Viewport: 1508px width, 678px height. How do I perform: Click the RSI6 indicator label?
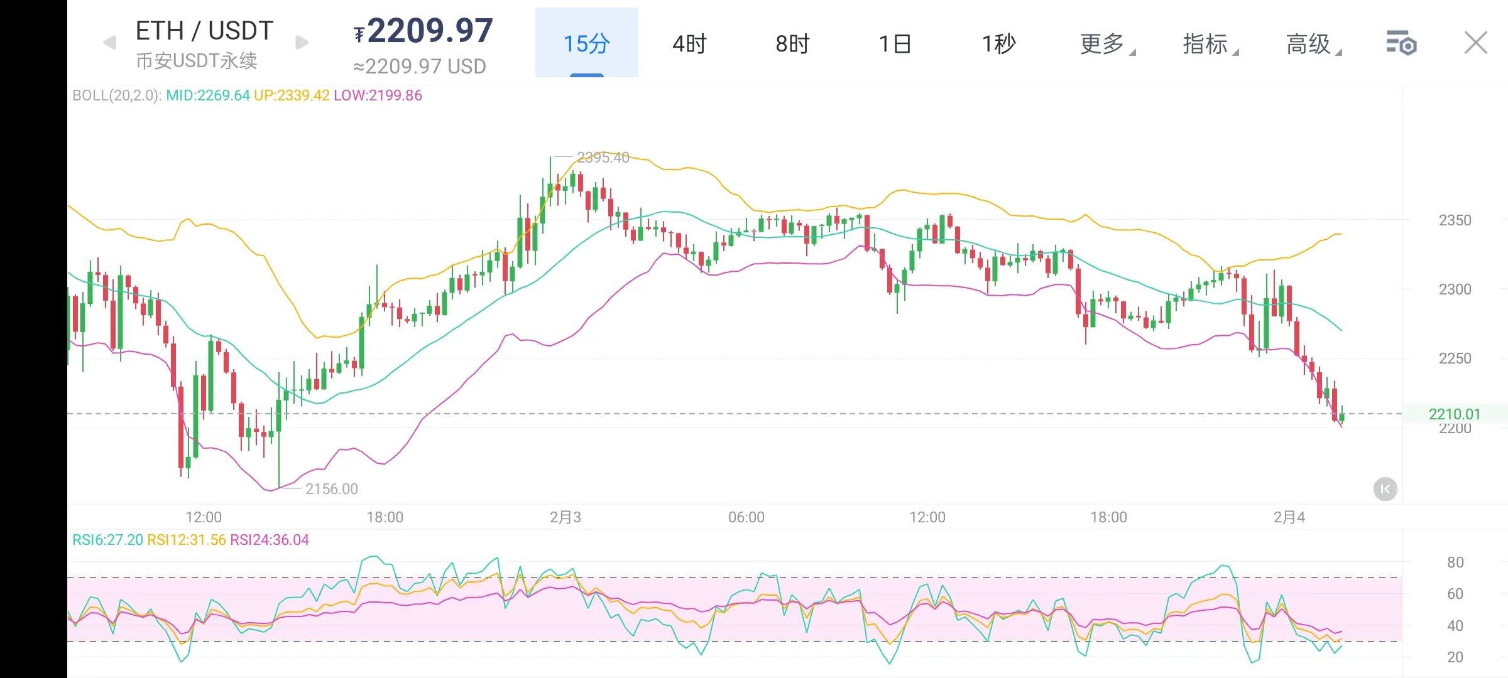[107, 540]
